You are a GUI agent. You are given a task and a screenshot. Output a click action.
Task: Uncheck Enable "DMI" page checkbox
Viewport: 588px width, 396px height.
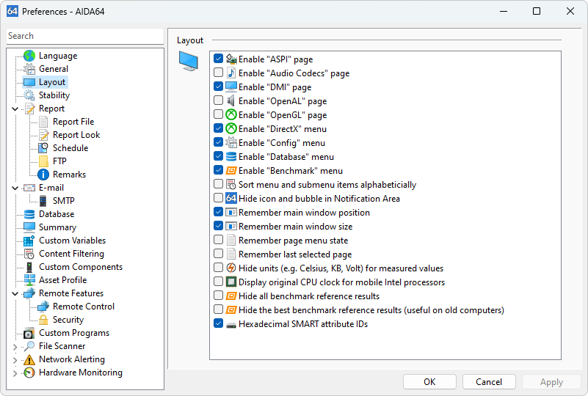[218, 87]
